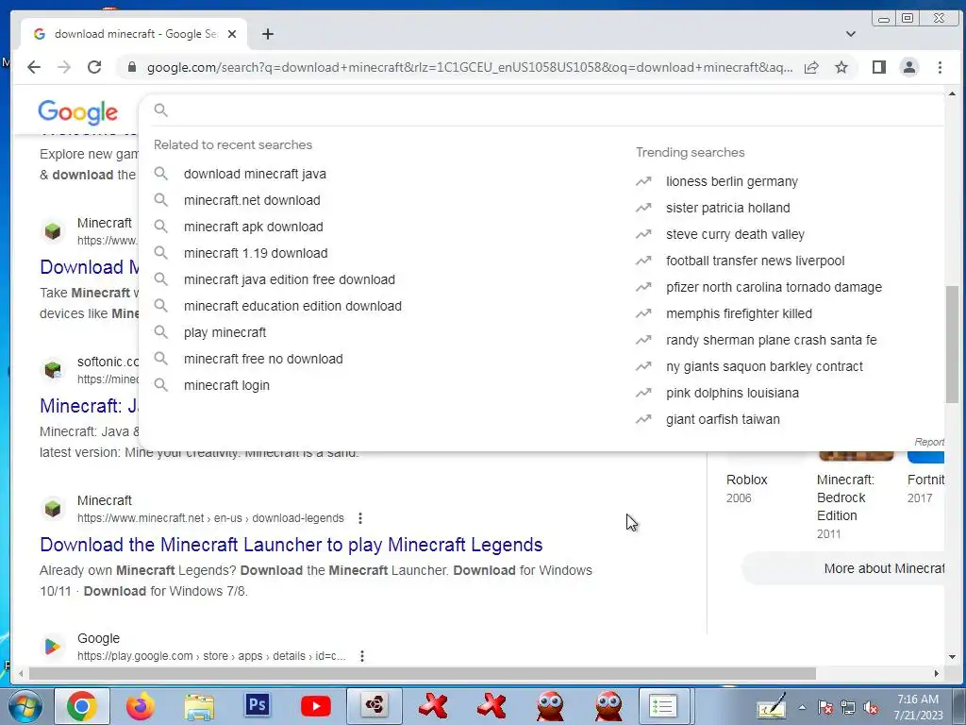This screenshot has width=966, height=725.
Task: Reload the current page
Action: tap(94, 67)
